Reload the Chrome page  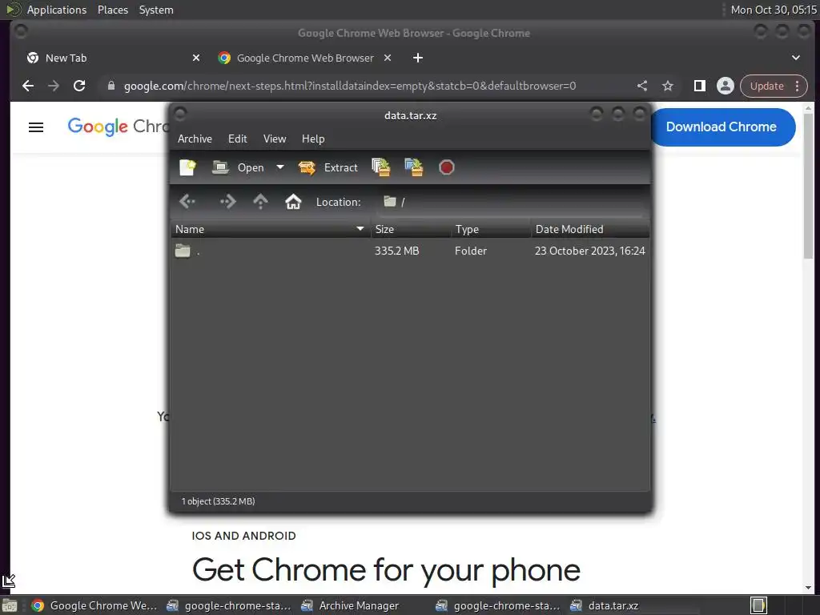point(79,86)
